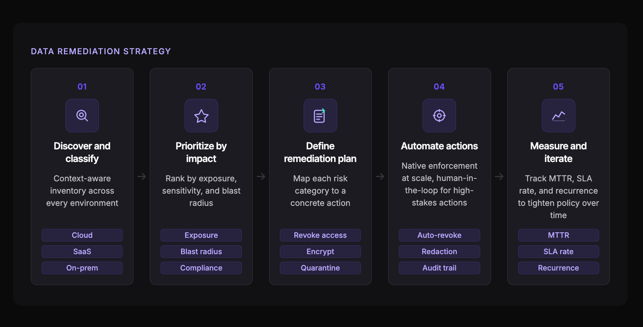This screenshot has width=643, height=327.
Task: Click the Prioritize by impact title
Action: pyautogui.click(x=201, y=152)
